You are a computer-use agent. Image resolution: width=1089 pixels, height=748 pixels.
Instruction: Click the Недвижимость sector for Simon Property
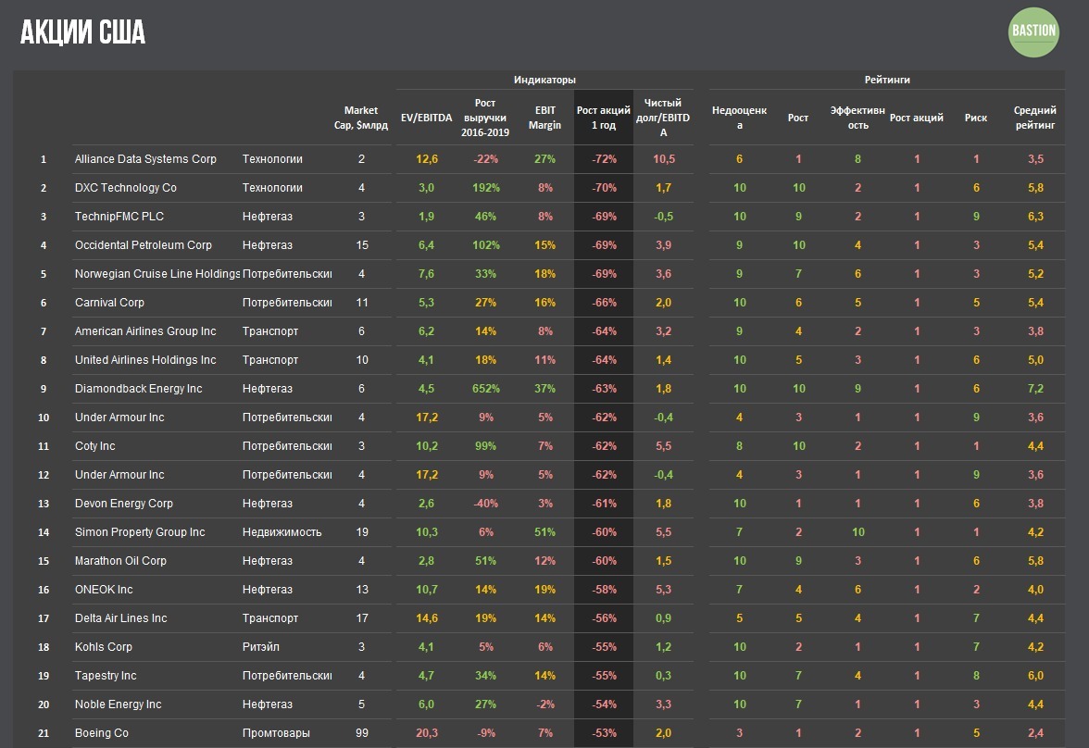282,532
